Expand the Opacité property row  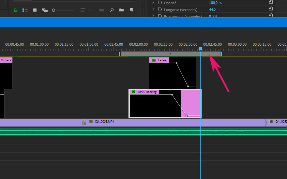pyautogui.click(x=153, y=3)
